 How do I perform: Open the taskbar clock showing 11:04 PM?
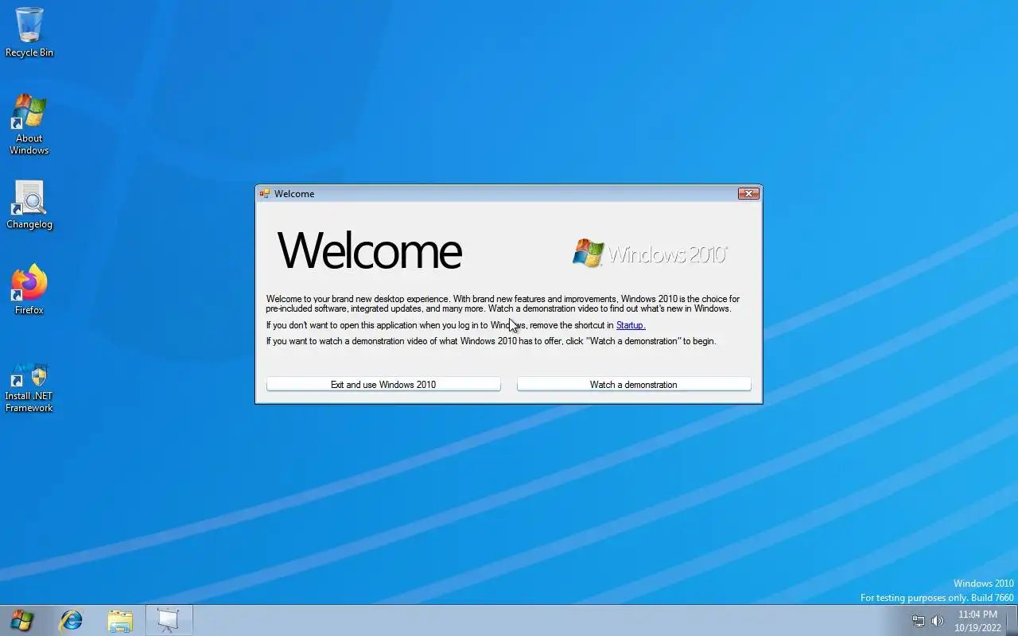click(x=977, y=615)
